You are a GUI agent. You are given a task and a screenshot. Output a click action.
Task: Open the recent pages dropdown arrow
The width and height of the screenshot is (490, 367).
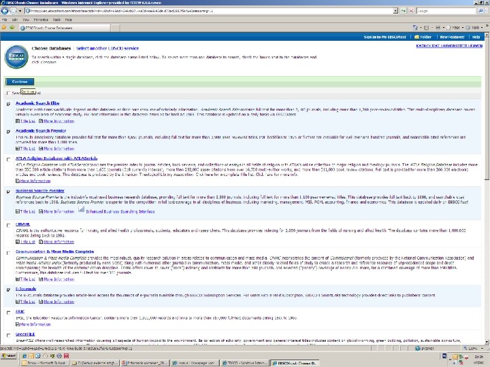[20, 11]
